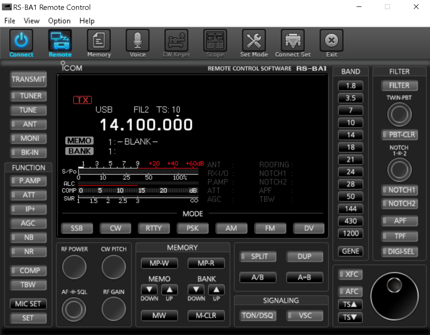
Task: Open the Scope icon
Action: pos(215,40)
